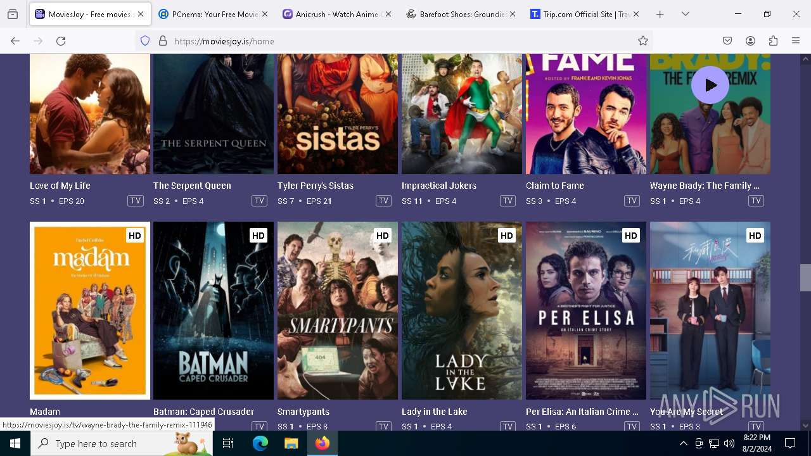This screenshot has height=456, width=811.
Task: Launch Microsoft Edge from the taskbar
Action: 260,443
